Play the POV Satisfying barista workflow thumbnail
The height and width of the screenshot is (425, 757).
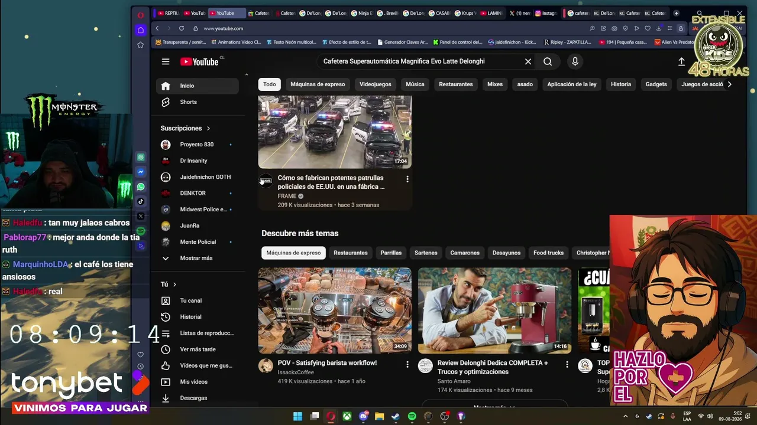(x=335, y=310)
